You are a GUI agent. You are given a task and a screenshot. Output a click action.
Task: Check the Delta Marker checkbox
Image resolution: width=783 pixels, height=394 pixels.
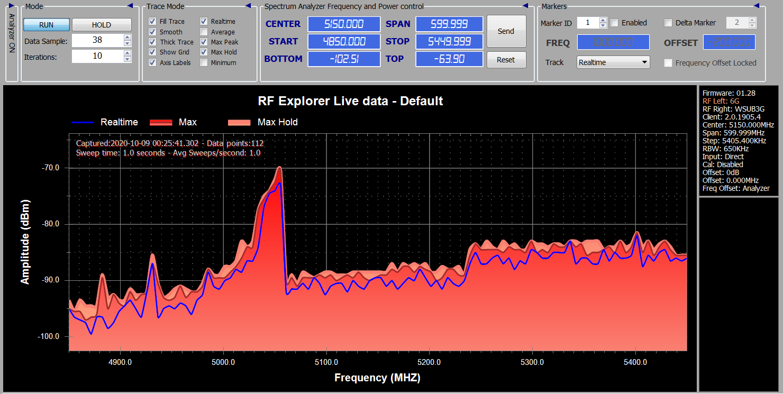click(x=668, y=23)
